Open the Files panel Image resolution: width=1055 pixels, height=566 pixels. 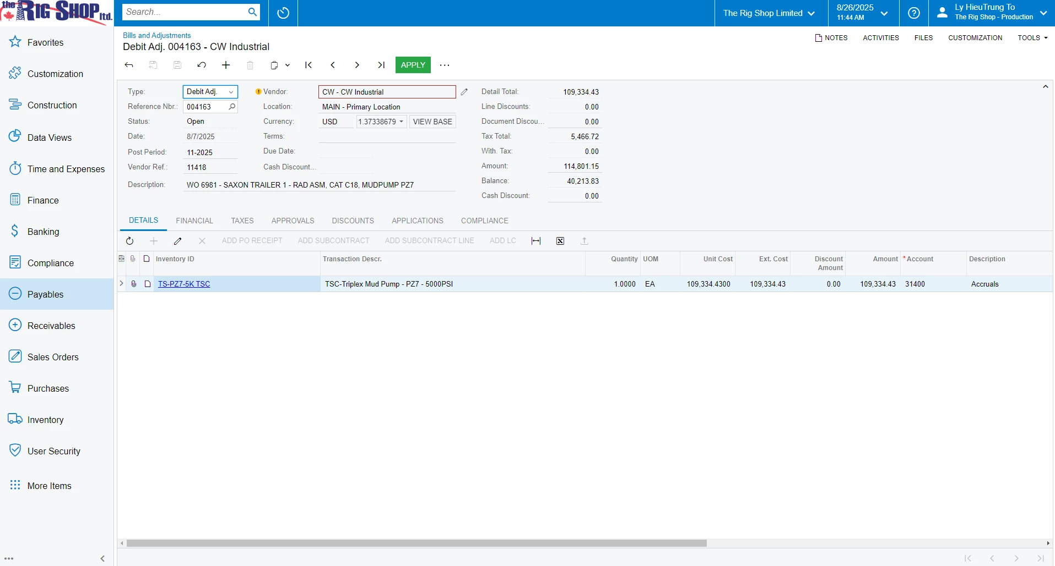pyautogui.click(x=924, y=38)
